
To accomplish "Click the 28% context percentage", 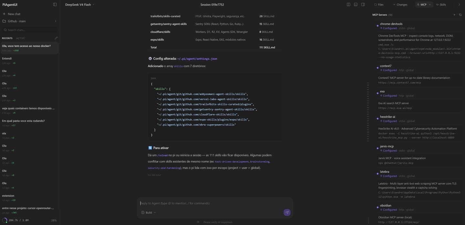I will [x=54, y=220].
